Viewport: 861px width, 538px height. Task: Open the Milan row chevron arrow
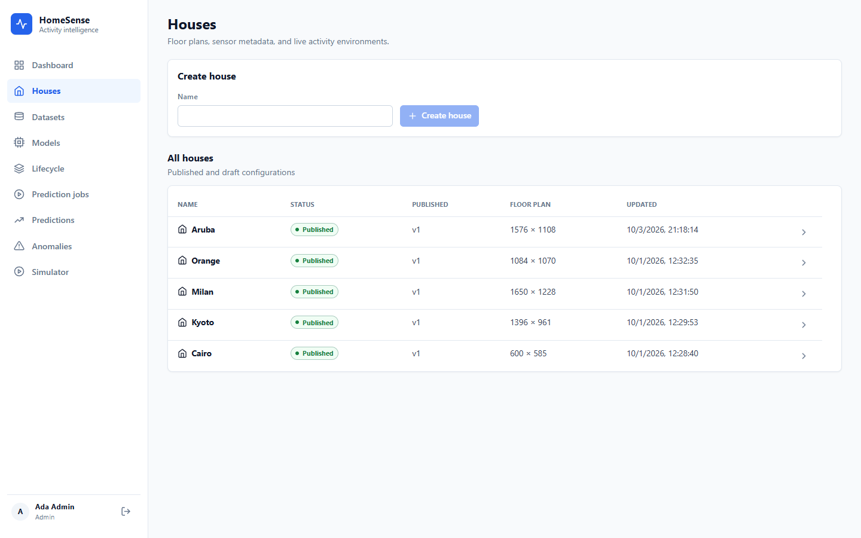pyautogui.click(x=804, y=294)
